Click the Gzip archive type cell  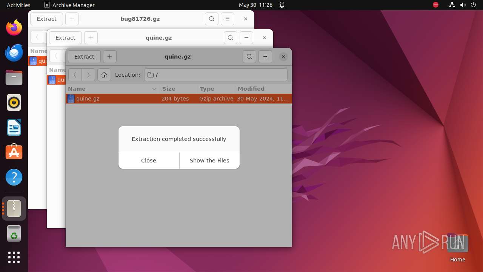[216, 99]
